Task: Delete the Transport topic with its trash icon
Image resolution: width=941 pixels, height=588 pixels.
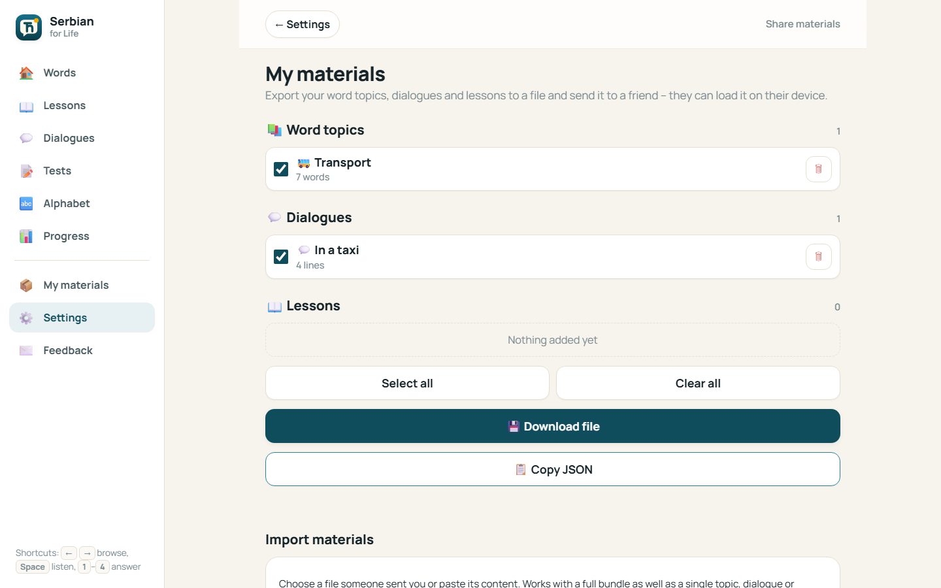Action: [818, 169]
